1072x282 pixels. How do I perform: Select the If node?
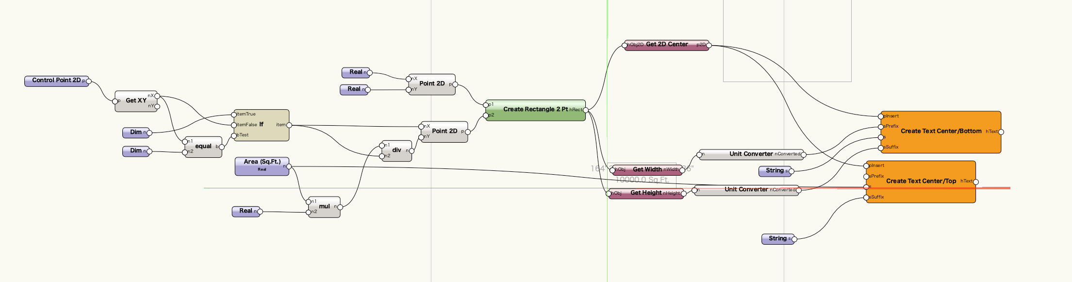[261, 125]
